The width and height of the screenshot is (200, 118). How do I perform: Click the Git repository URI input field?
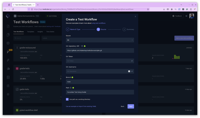[x=100, y=50]
